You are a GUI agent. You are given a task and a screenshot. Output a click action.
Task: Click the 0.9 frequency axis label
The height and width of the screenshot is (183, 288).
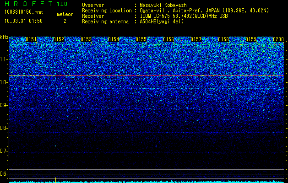click(4, 105)
